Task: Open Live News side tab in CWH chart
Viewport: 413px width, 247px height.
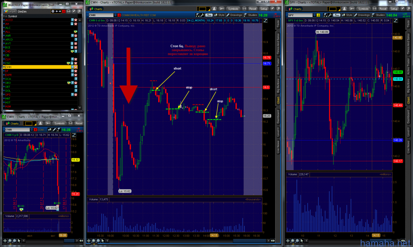Action: tap(278, 147)
